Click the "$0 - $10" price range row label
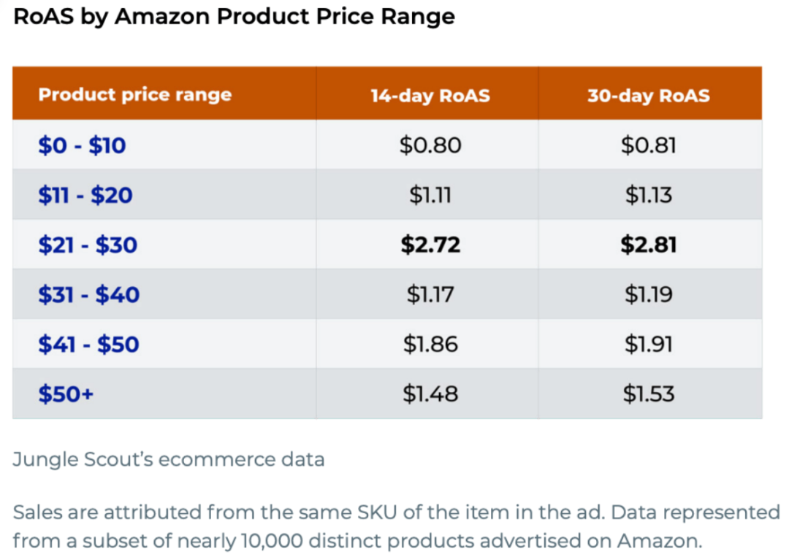The height and width of the screenshot is (557, 789). 82,145
